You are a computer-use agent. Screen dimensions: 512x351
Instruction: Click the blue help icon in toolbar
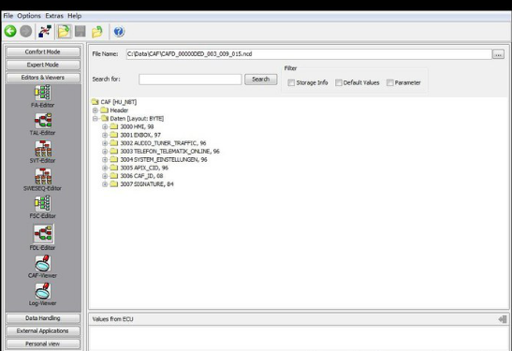point(119,31)
